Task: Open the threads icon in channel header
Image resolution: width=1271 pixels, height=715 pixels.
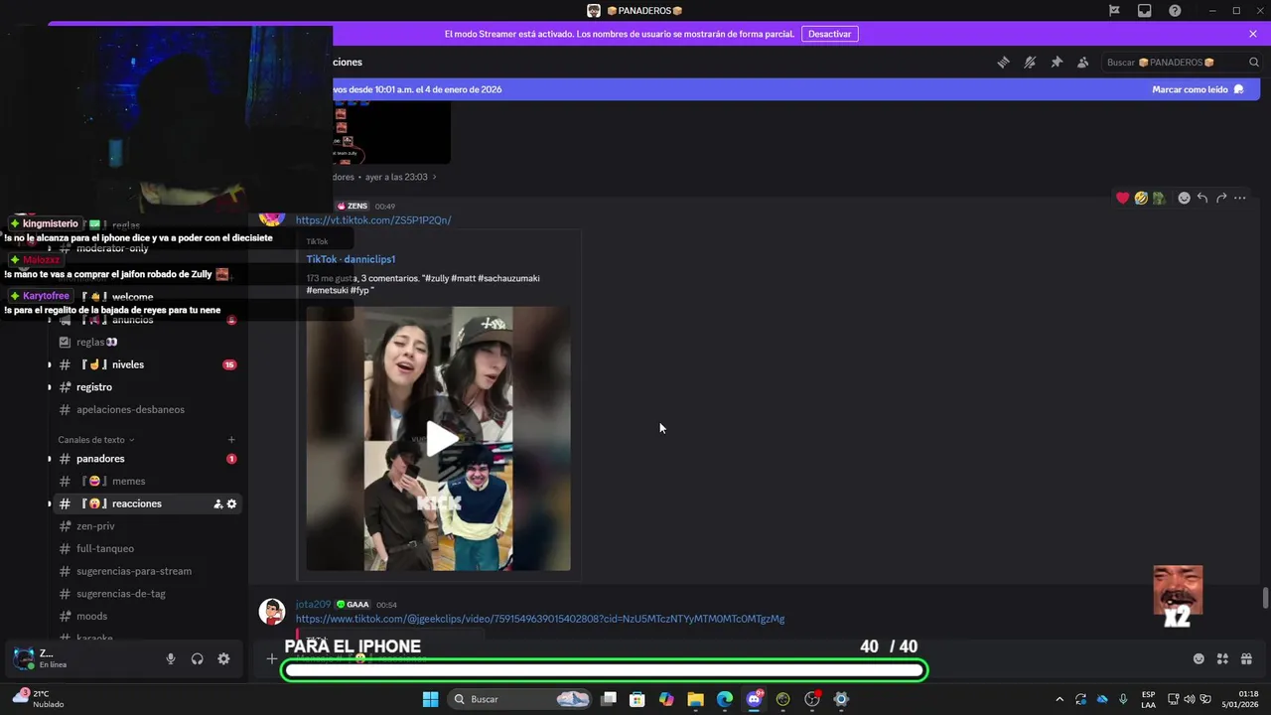Action: pos(1003,62)
